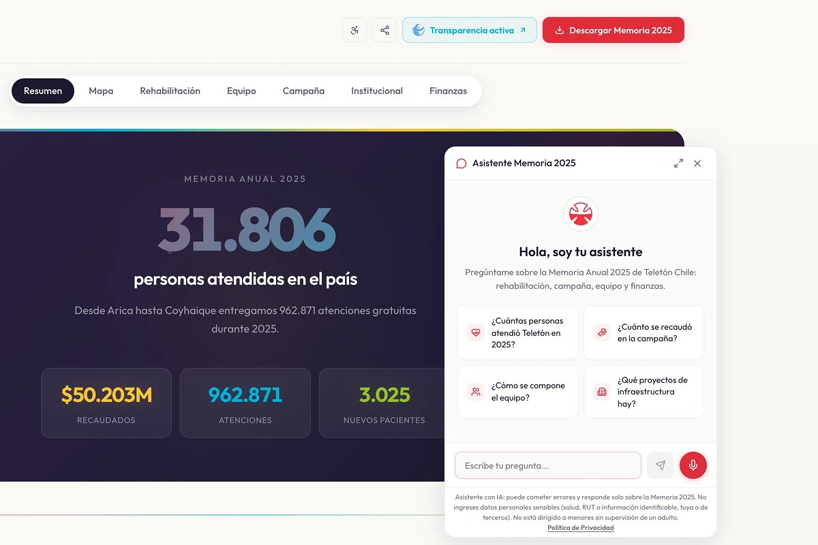Image resolution: width=818 pixels, height=545 pixels.
Task: Click the 'Desde Arica hasta Coyhaique' description text
Action: (245, 320)
